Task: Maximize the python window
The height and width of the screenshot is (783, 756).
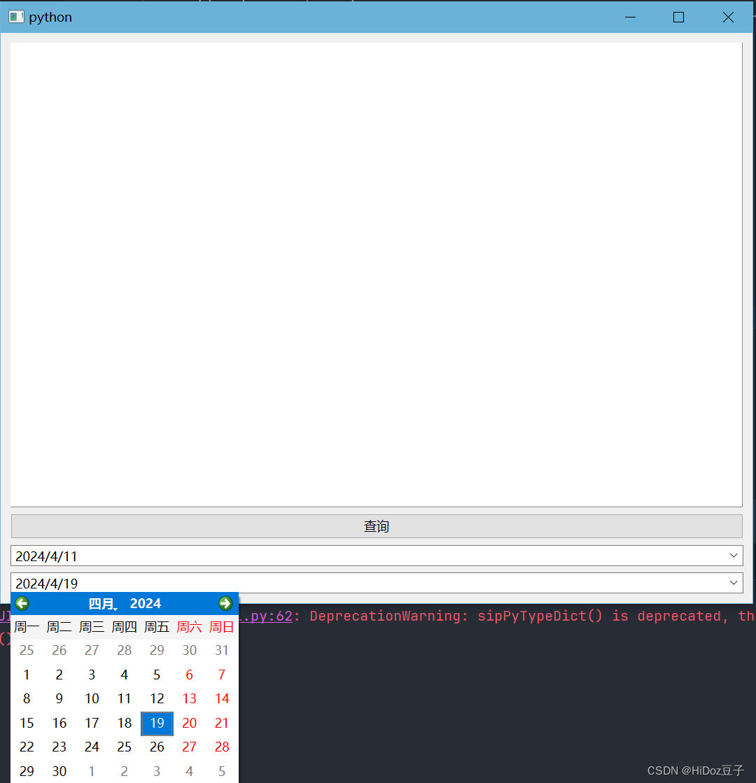Action: [678, 17]
